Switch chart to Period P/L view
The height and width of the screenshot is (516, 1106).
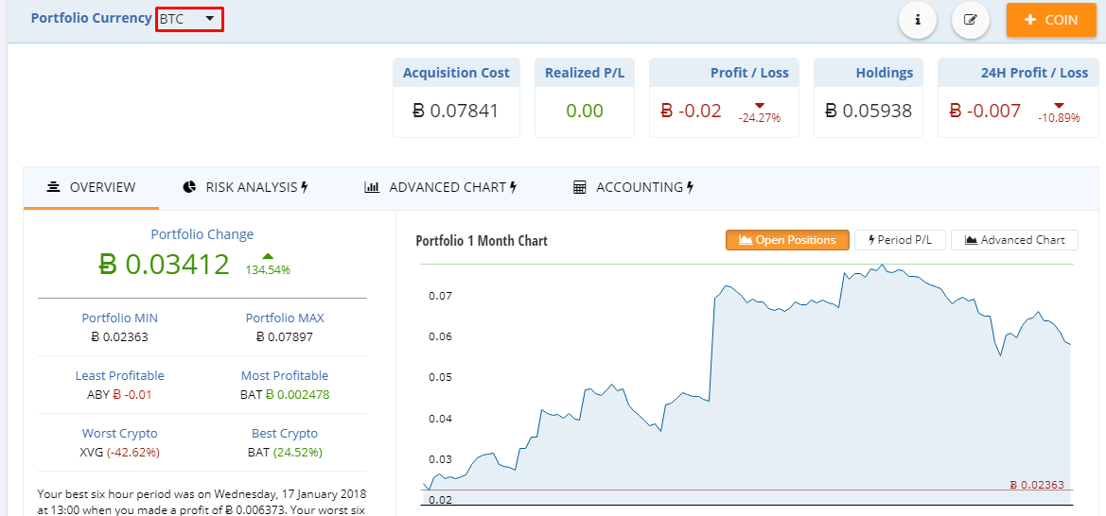click(900, 240)
